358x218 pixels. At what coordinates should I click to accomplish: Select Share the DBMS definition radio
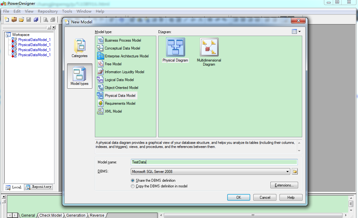click(133, 180)
